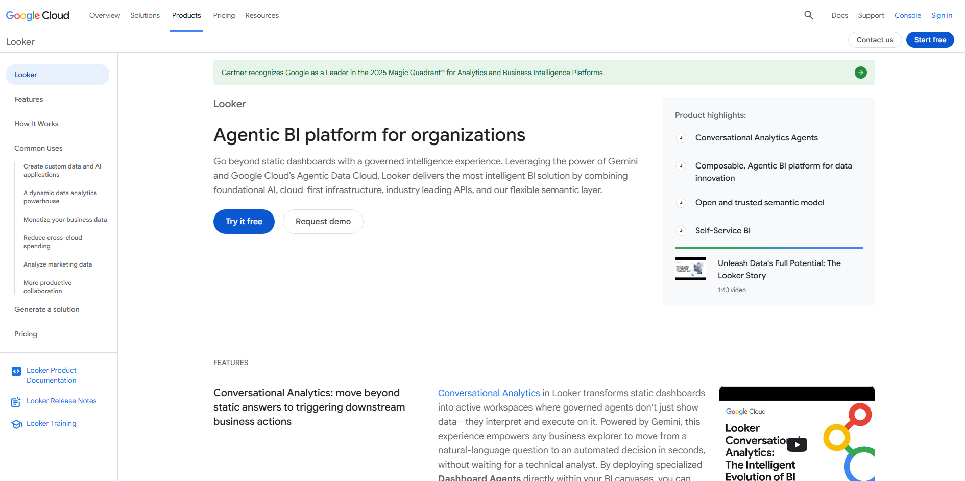Click the Request demo button
The image size is (965, 481).
pyautogui.click(x=323, y=222)
